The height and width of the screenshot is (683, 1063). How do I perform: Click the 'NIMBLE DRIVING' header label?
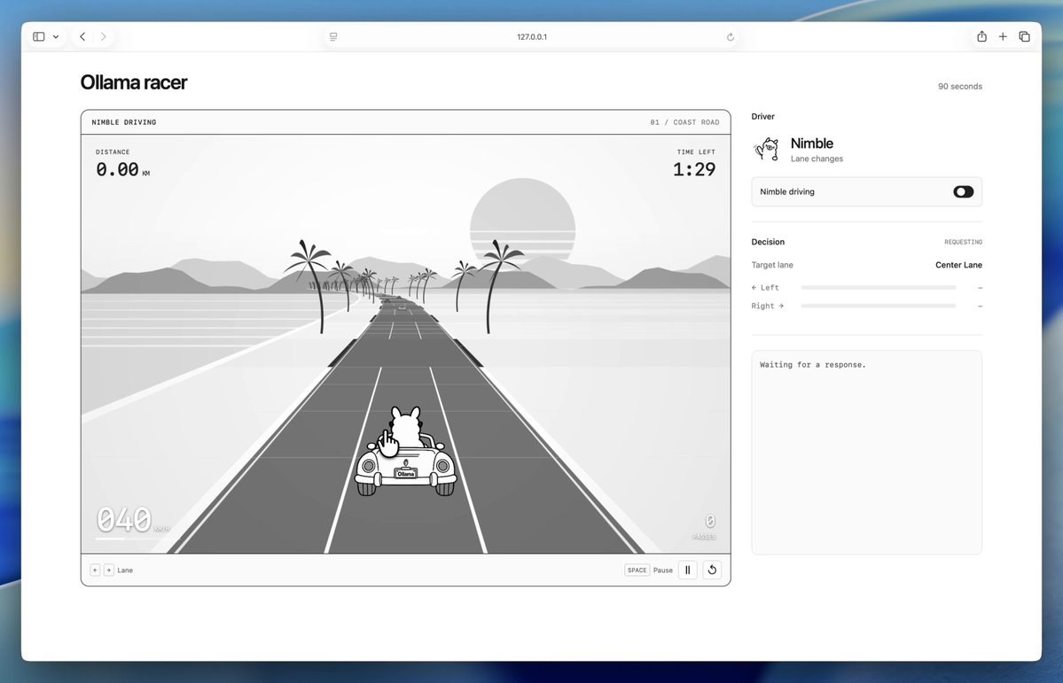[124, 122]
